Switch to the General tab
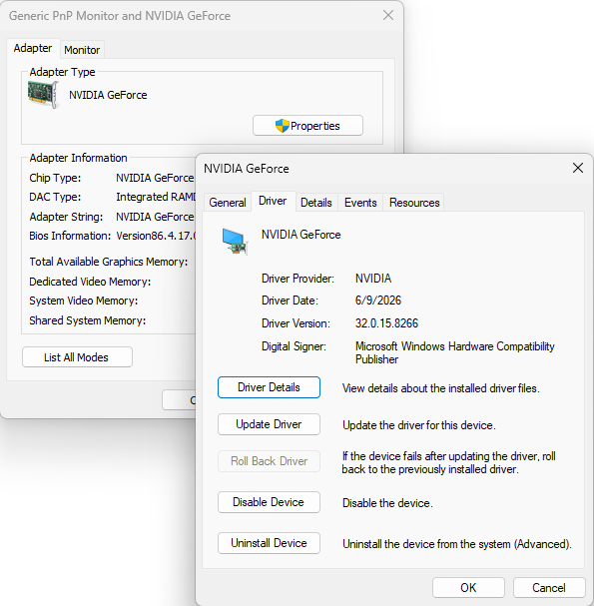594x606 pixels. (228, 203)
